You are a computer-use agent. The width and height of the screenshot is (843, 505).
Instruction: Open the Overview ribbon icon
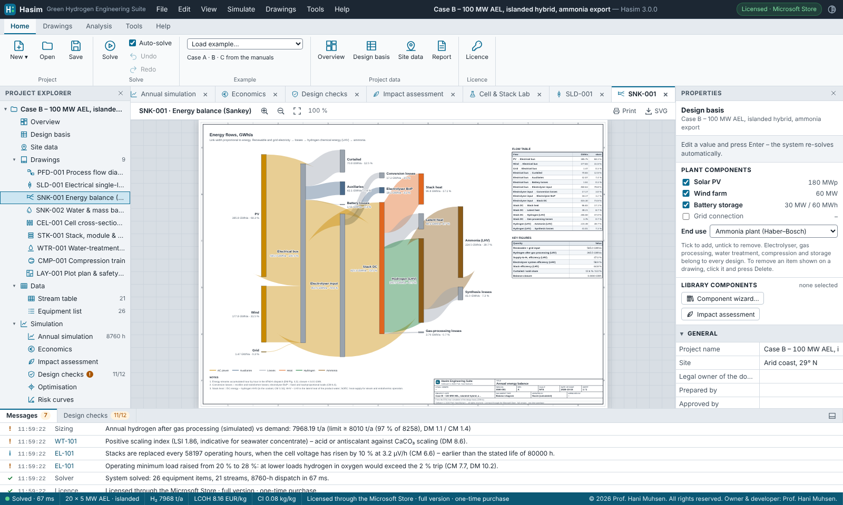(x=331, y=50)
